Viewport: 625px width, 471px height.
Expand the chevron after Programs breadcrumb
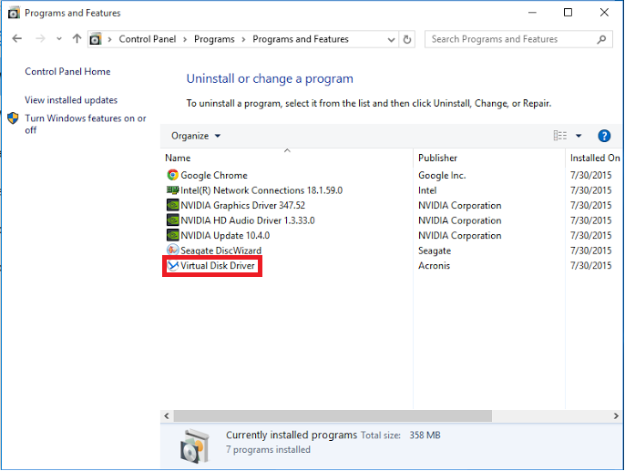243,39
